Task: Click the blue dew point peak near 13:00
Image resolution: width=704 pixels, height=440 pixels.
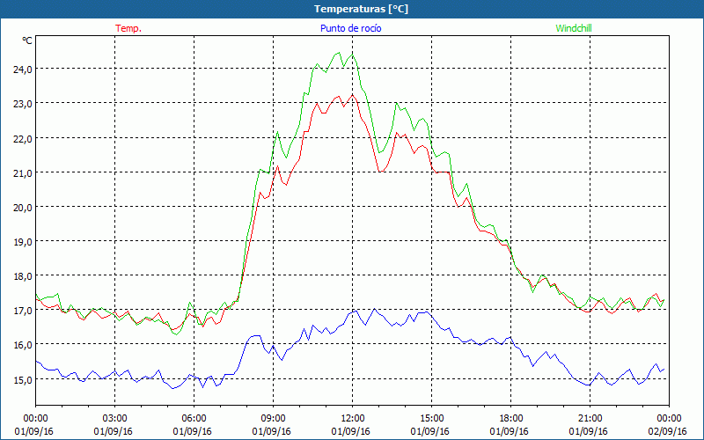Action: click(x=375, y=309)
